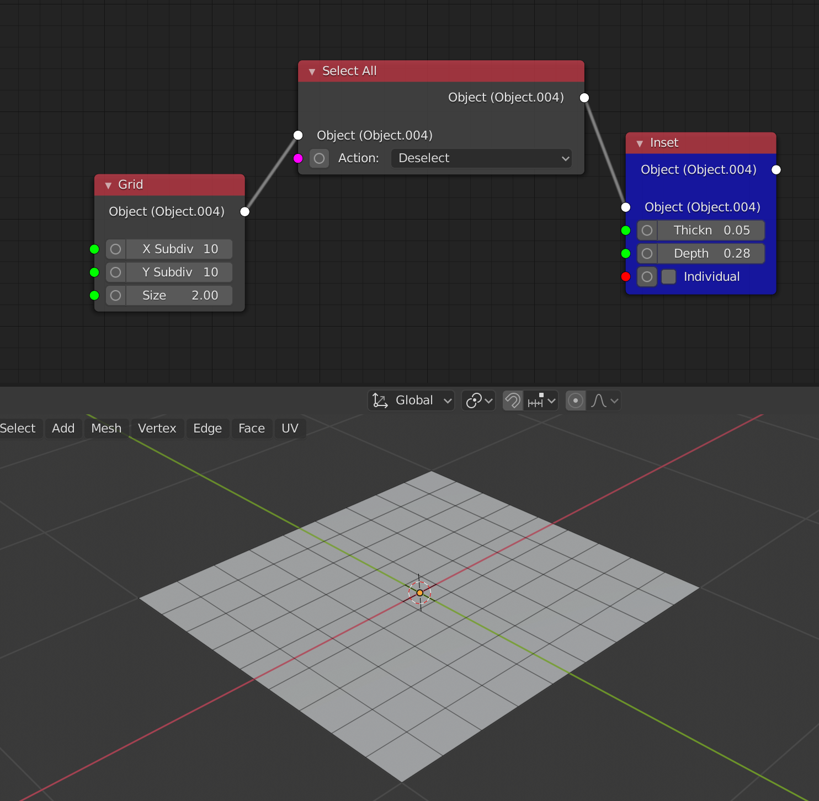Click the Inset node's white output socket
This screenshot has width=819, height=801.
(777, 170)
